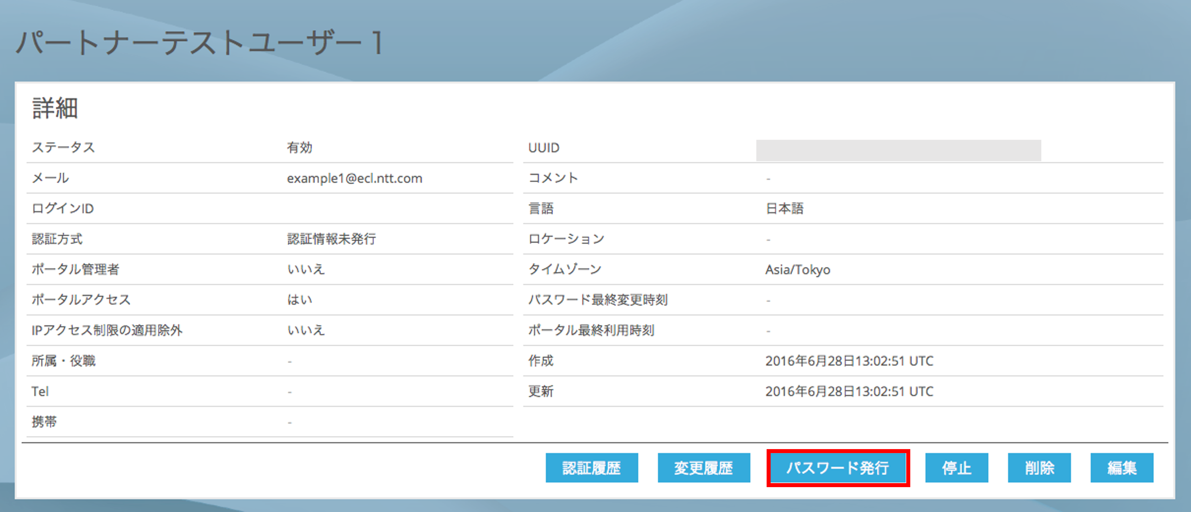Click the 更新 label

[541, 391]
